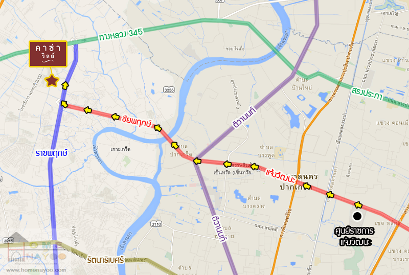Image resolution: width=409 pixels, height=275 pixels.
Task: Click the เซ็นทรัล place label
Action: (x=234, y=172)
